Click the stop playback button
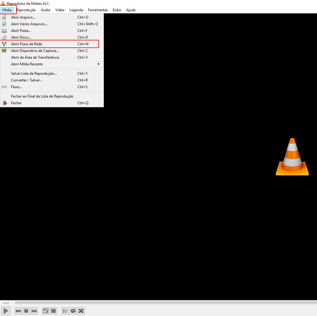The height and width of the screenshot is (316, 317). tap(26, 311)
